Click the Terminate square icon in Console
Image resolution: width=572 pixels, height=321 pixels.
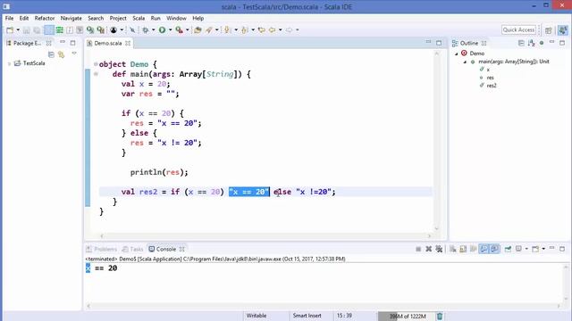click(x=418, y=249)
